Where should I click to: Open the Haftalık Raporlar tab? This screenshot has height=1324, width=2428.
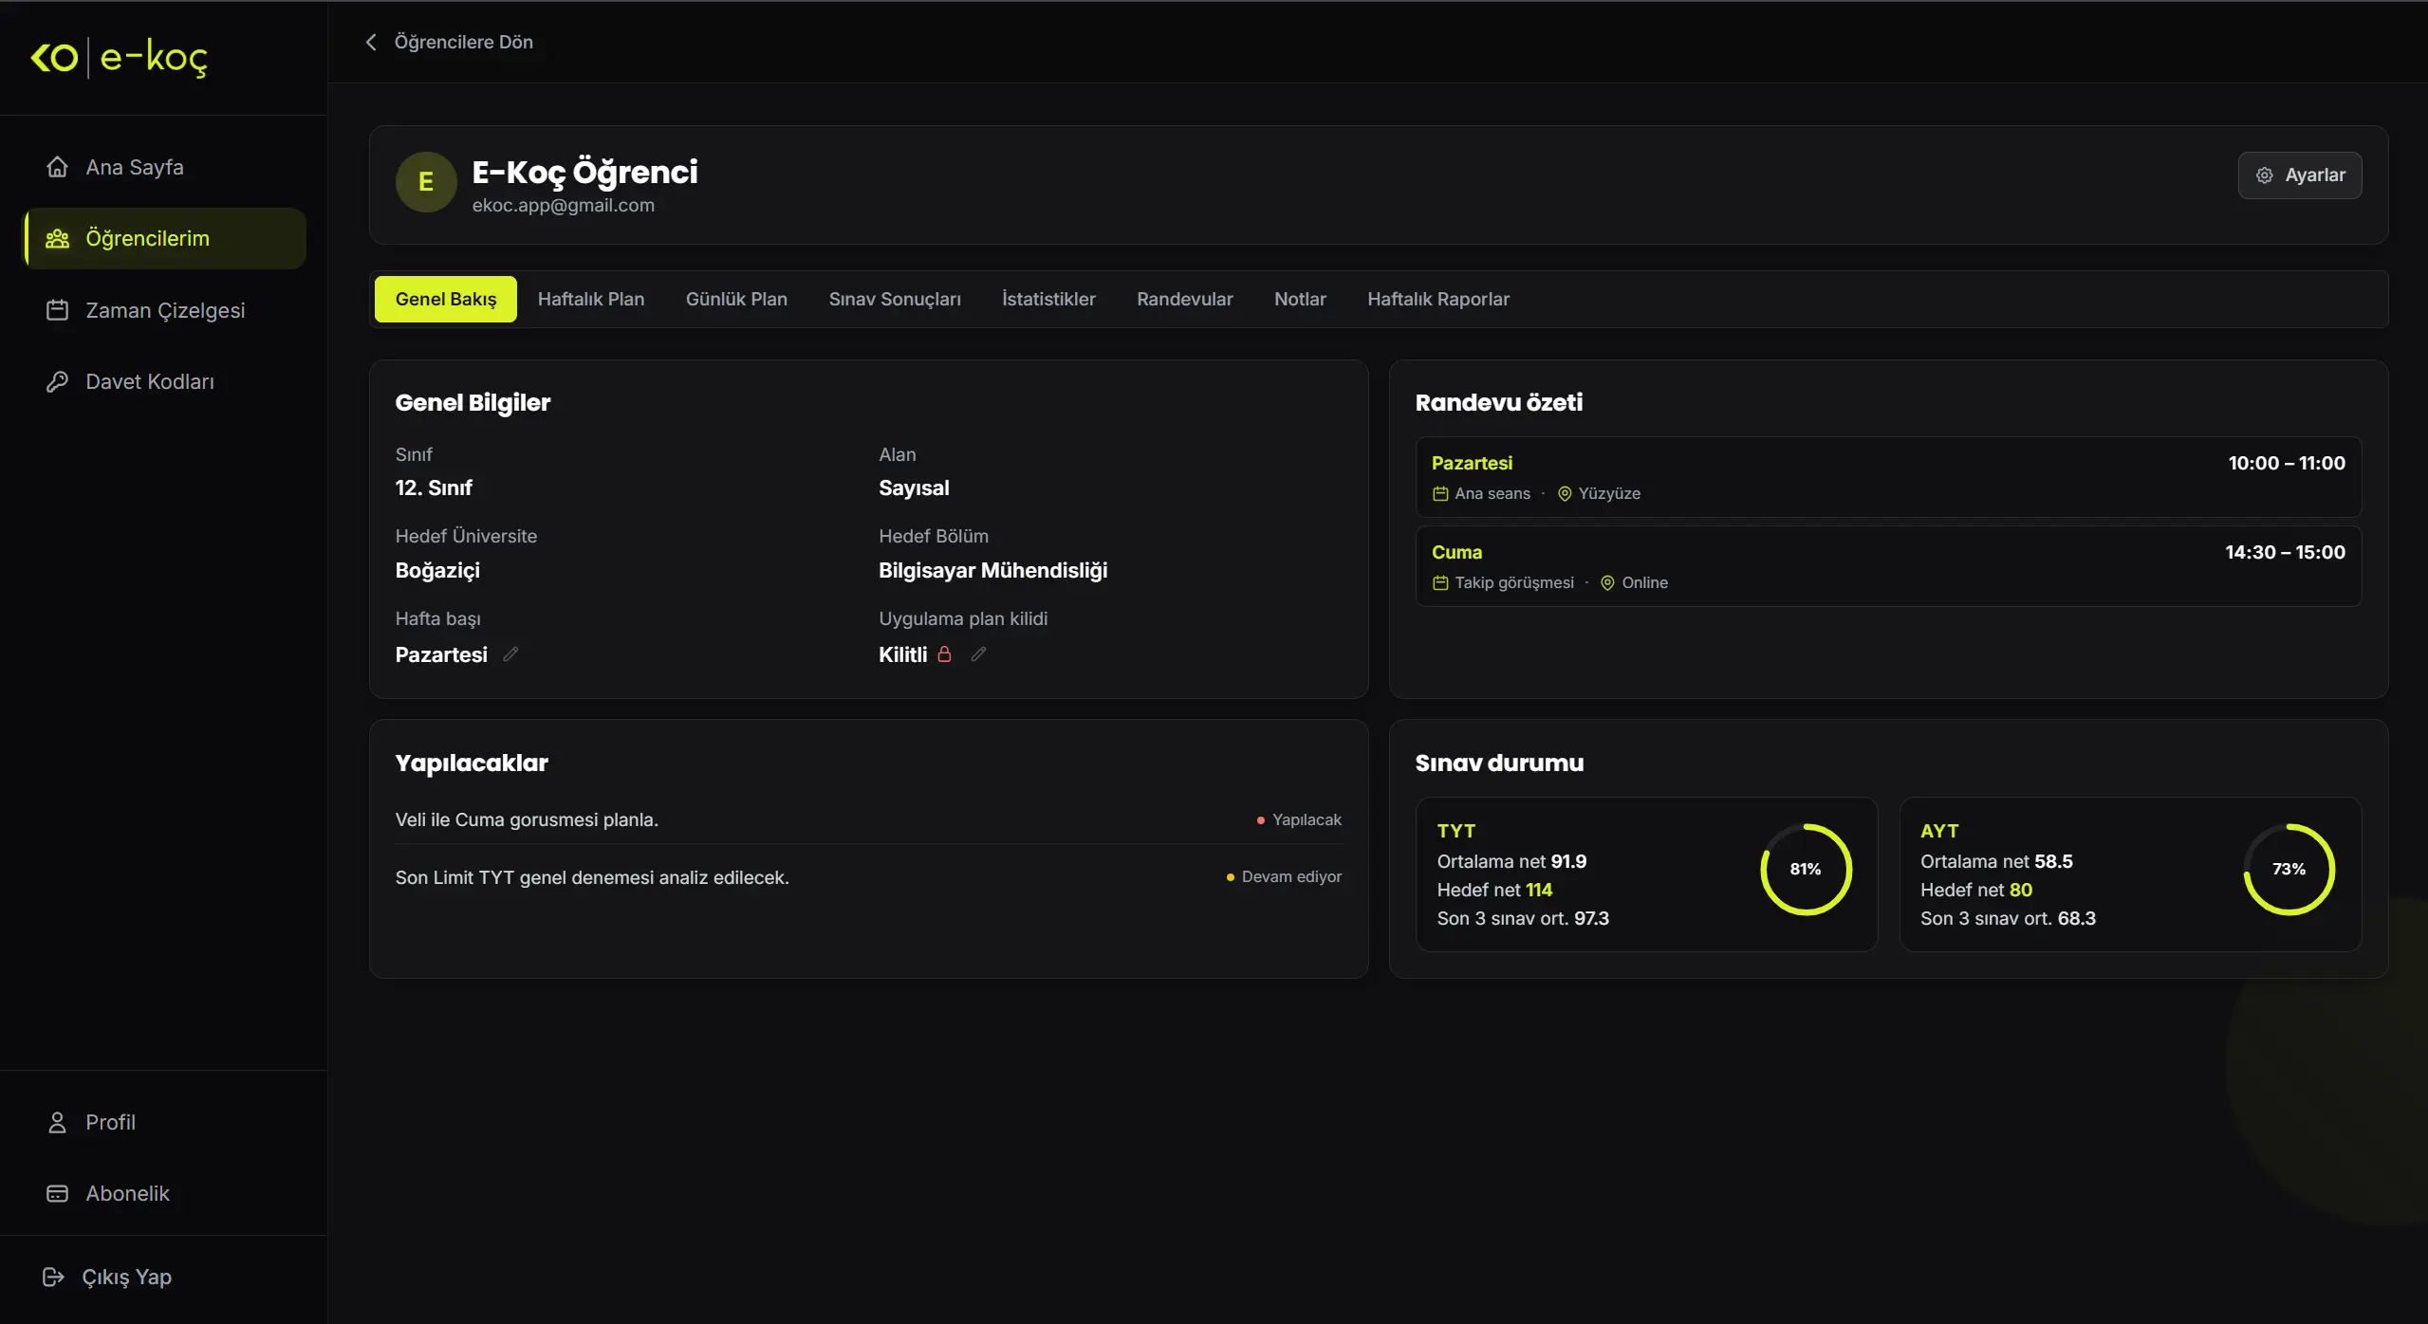(x=1438, y=299)
